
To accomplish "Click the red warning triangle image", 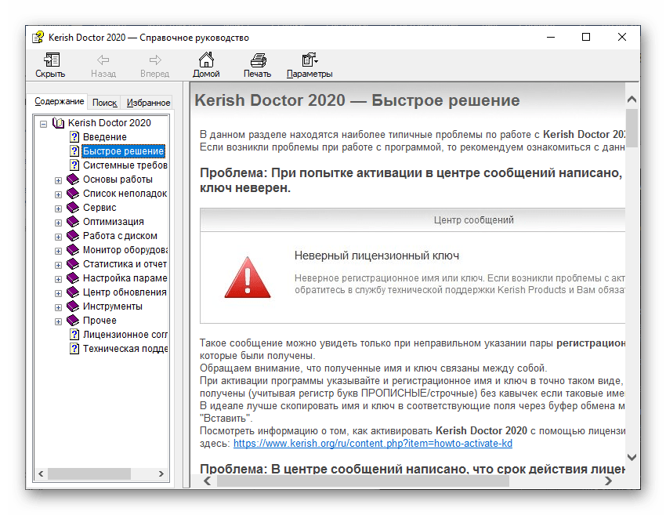I will click(x=247, y=277).
